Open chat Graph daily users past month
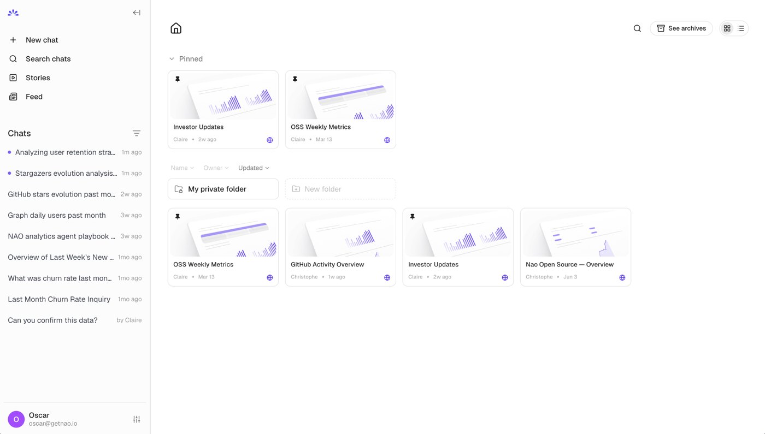This screenshot has width=765, height=434. click(x=75, y=215)
